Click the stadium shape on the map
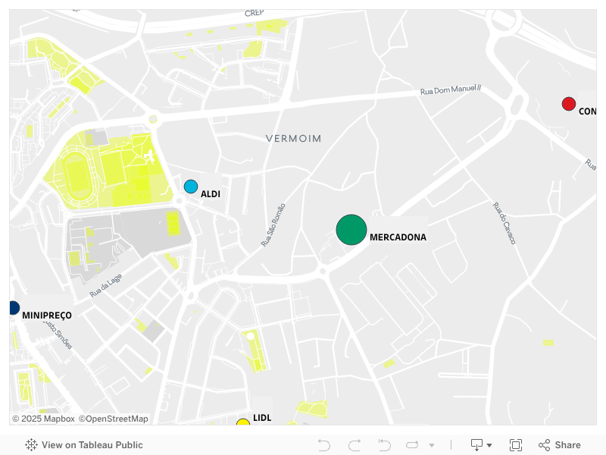This screenshot has width=606, height=455. pos(79,176)
